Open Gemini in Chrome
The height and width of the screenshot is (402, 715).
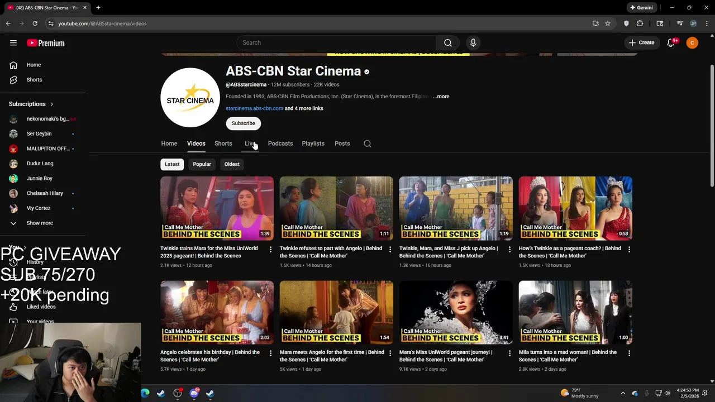[641, 8]
